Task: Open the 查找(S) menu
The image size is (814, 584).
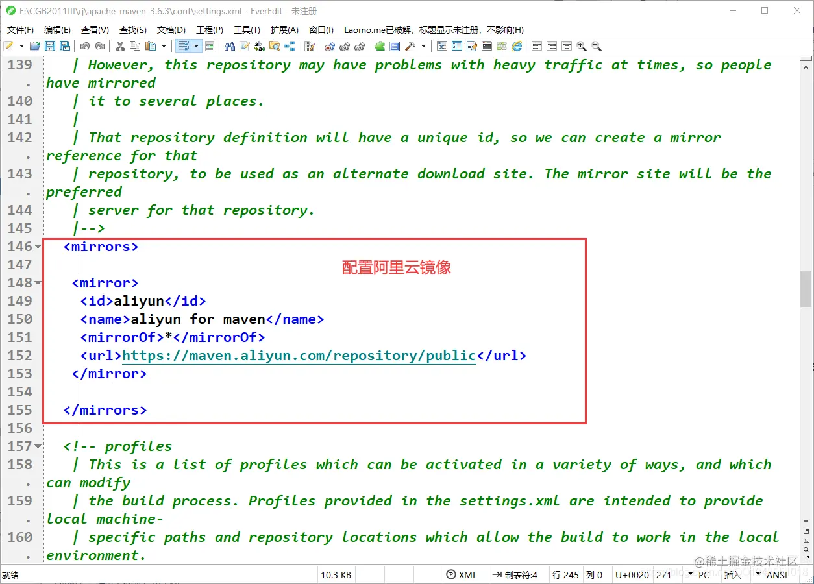Action: click(133, 30)
